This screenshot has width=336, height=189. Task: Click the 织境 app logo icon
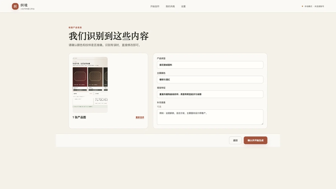coord(15,6)
